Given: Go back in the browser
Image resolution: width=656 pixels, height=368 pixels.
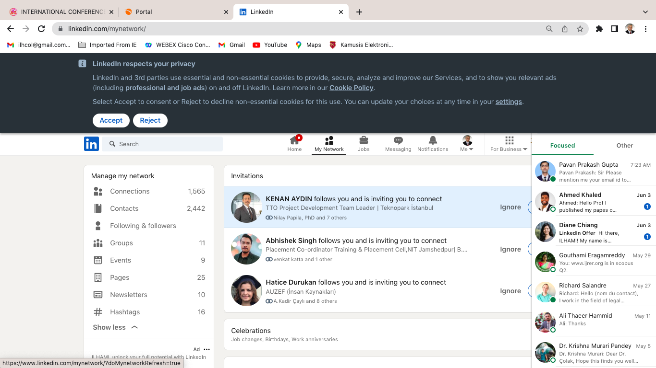Looking at the screenshot, I should pos(11,29).
